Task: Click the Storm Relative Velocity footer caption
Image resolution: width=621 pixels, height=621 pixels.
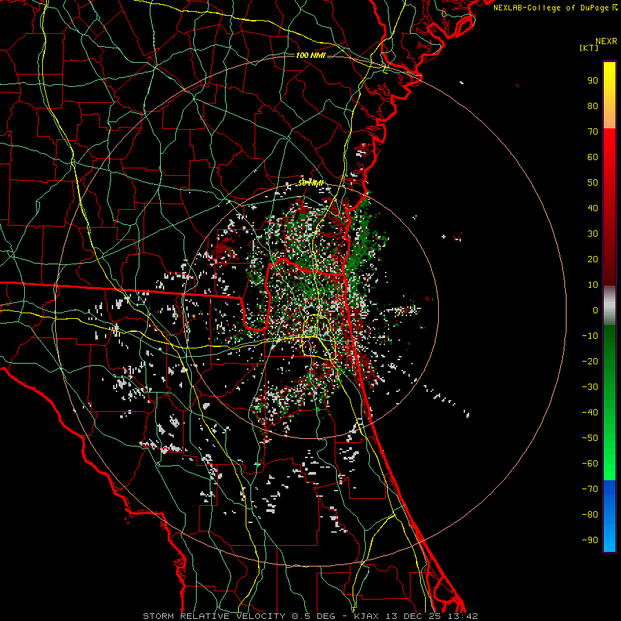Action: [310, 616]
